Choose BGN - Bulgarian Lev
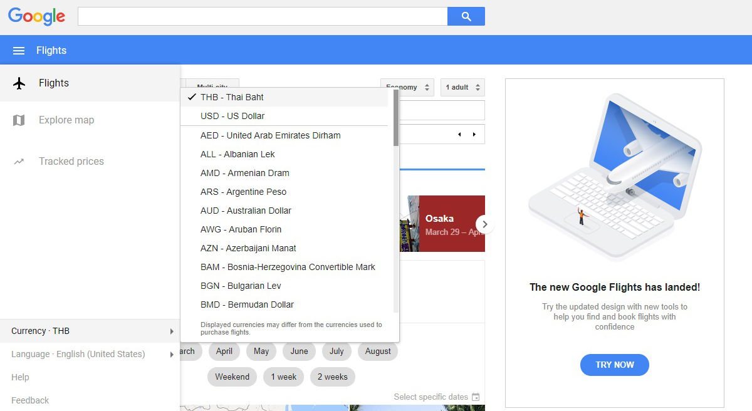This screenshot has width=752, height=411. pyautogui.click(x=285, y=286)
